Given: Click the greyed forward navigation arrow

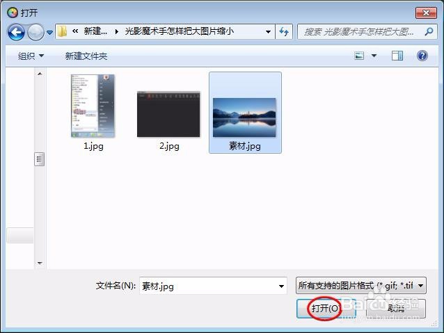Looking at the screenshot, I should (35, 32).
